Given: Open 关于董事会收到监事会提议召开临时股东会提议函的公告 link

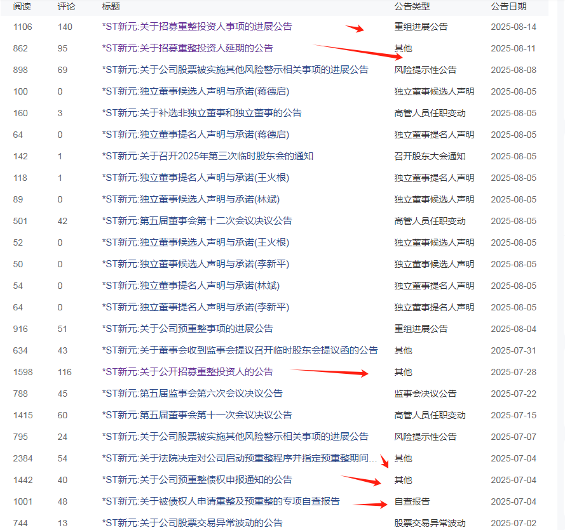Looking at the screenshot, I should pyautogui.click(x=240, y=350).
